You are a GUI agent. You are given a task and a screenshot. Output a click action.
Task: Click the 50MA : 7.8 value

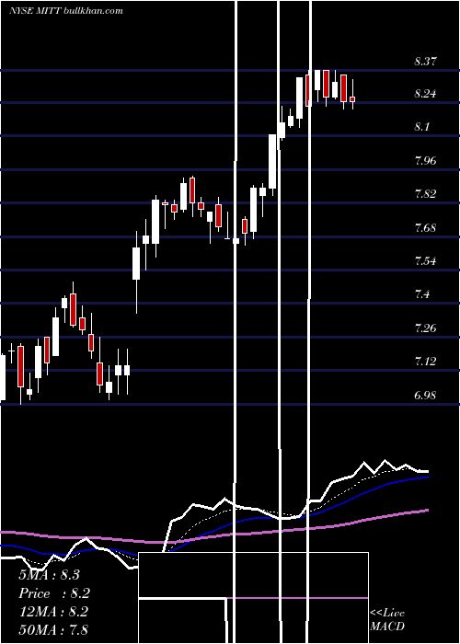53,629
